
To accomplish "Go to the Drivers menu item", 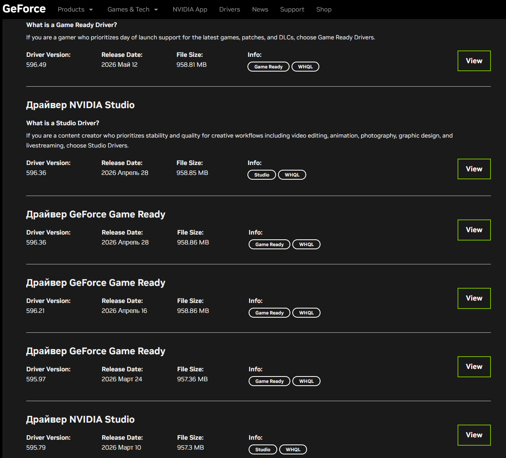I will point(230,9).
